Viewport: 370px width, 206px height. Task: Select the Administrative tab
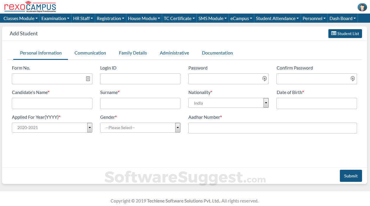click(x=174, y=53)
